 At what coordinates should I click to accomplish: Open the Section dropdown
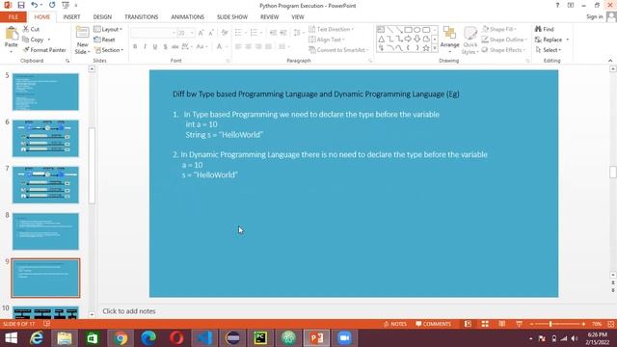[109, 50]
